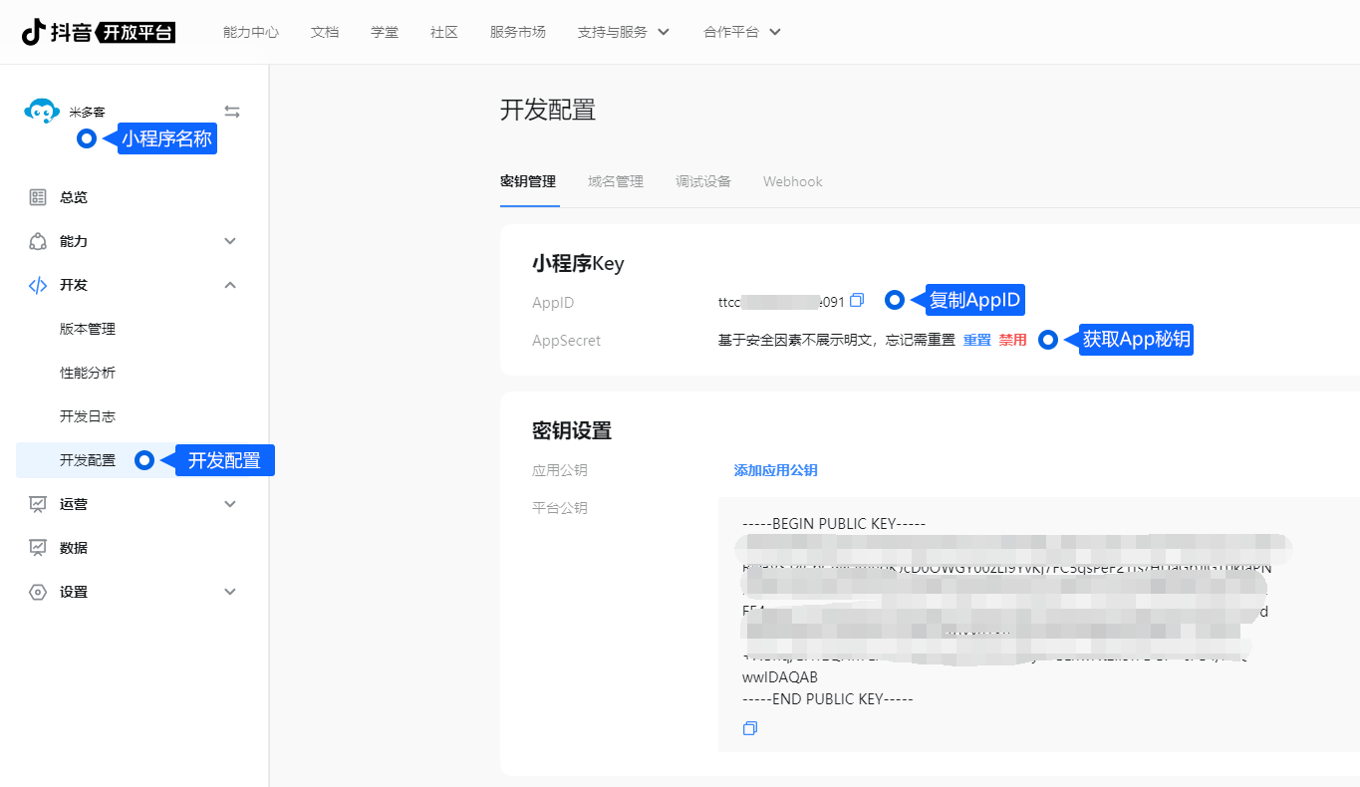The height and width of the screenshot is (787, 1360).
Task: Copy the AppID using the copy icon
Action: tap(857, 300)
